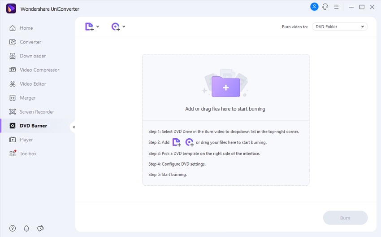Image resolution: width=381 pixels, height=237 pixels.
Task: Click 'Step 4: Configure DVD settings' text
Action: tap(177, 164)
